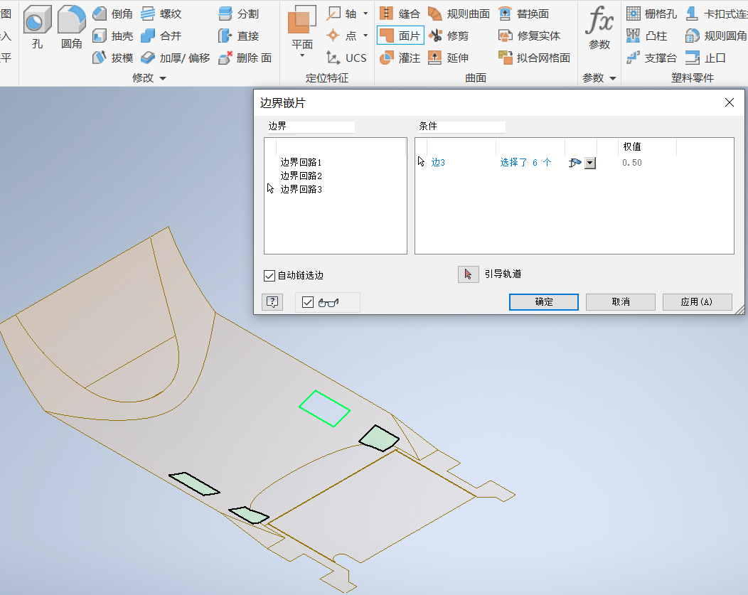Toggle the 自动链选边 checkbox
This screenshot has width=748, height=595.
pyautogui.click(x=269, y=276)
